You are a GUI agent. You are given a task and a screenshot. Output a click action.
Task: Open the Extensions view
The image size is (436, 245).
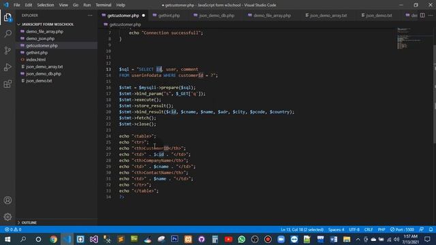pos(7,84)
